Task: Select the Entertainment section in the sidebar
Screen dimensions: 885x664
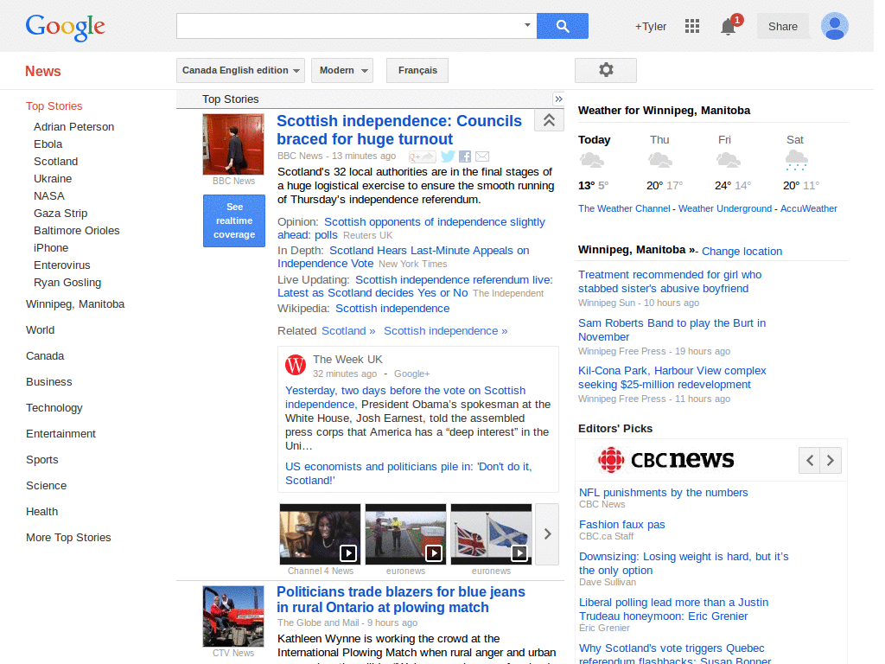Action: [61, 434]
